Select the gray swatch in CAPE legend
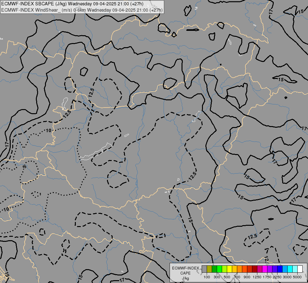The height and width of the screenshot is (283, 308). coord(204,269)
